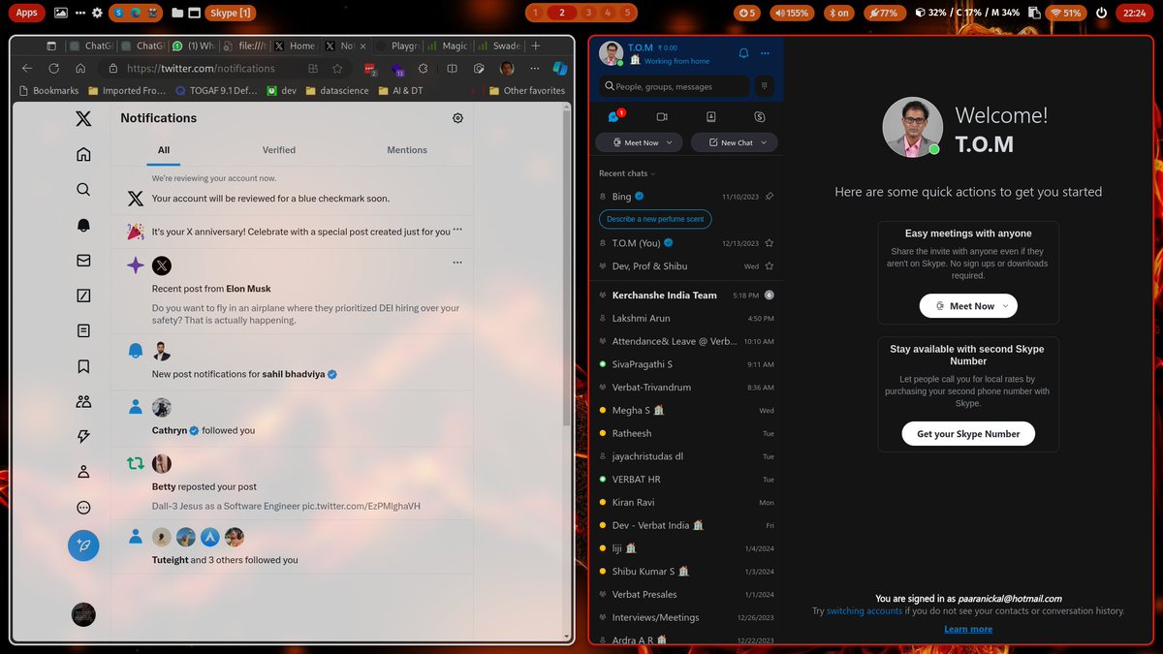This screenshot has width=1163, height=654.
Task: Open the Skype [1] taskbar button
Action: pos(232,13)
